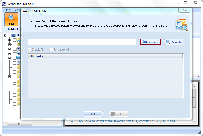Click the info panel scroll down arrow

click(x=194, y=121)
